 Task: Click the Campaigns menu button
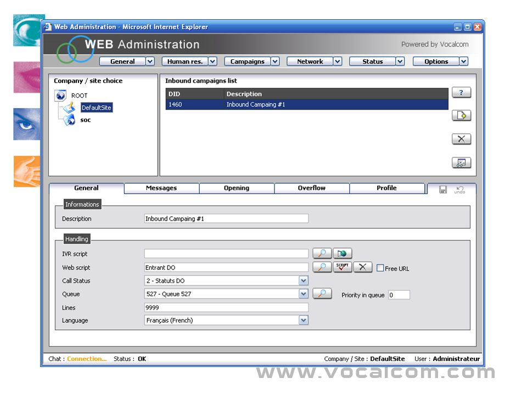[x=248, y=61]
